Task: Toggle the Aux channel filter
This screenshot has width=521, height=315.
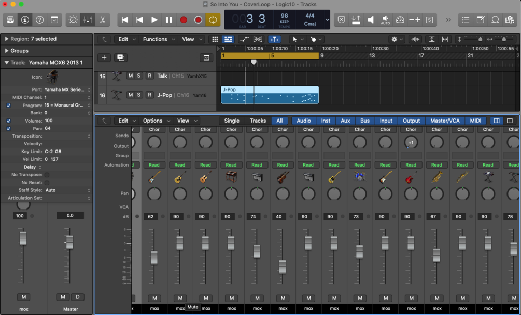Action: pyautogui.click(x=345, y=121)
